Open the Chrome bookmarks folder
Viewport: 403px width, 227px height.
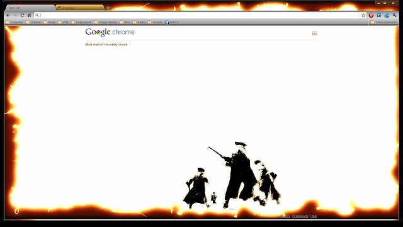click(33, 23)
